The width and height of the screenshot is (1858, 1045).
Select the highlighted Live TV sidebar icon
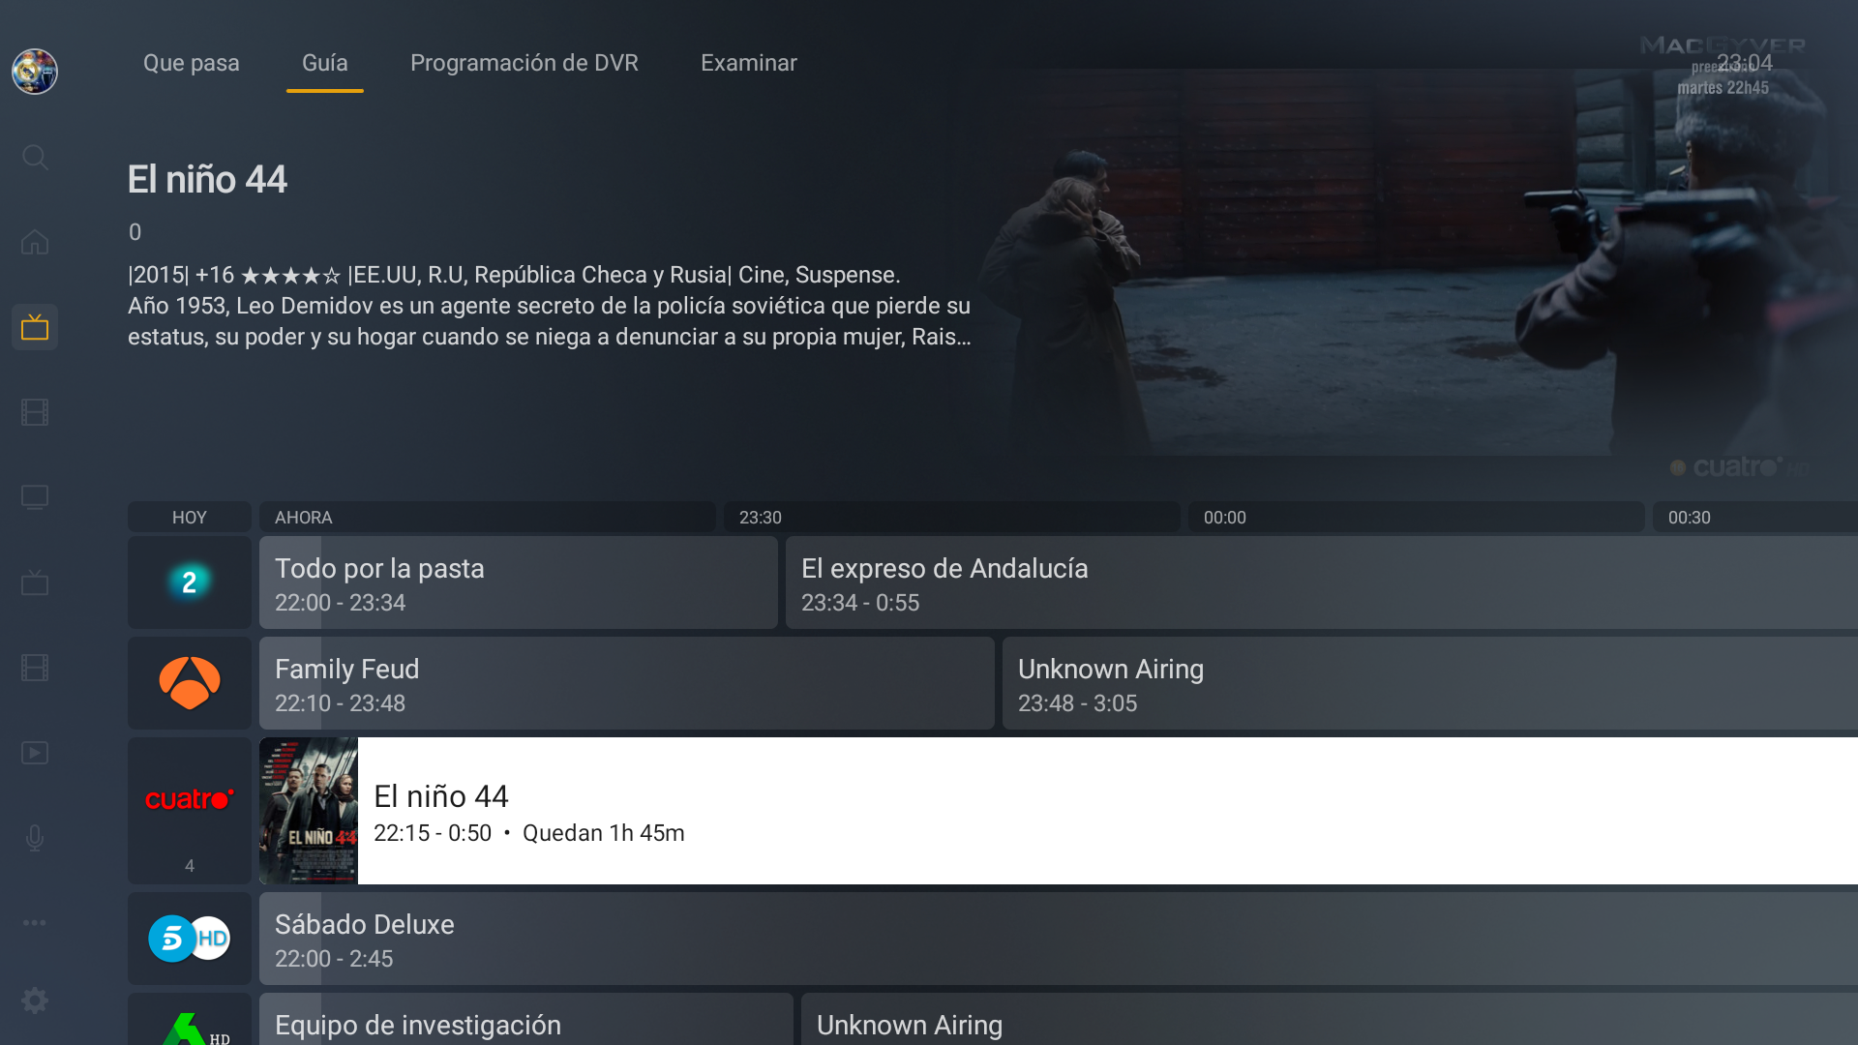(35, 327)
